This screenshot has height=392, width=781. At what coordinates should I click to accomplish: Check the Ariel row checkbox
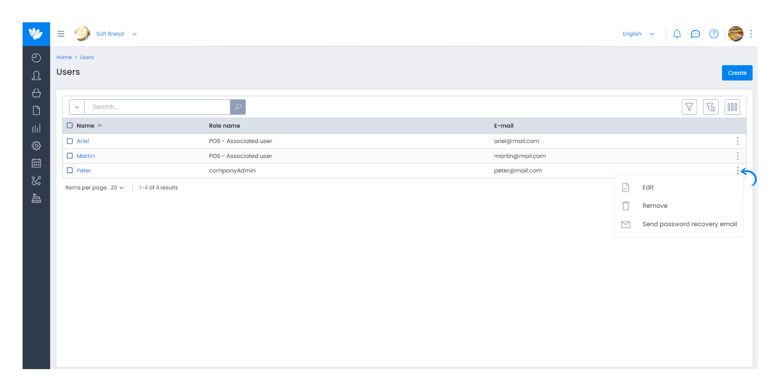tap(70, 141)
